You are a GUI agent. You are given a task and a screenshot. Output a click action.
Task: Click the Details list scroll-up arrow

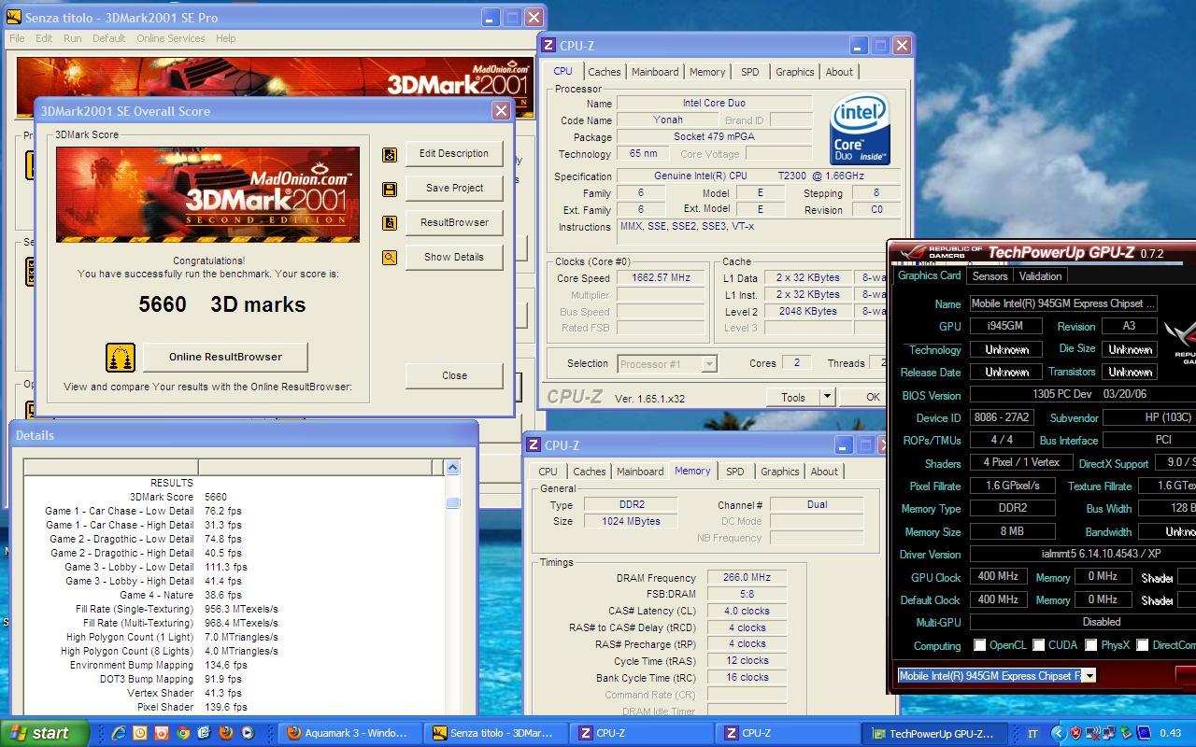452,468
